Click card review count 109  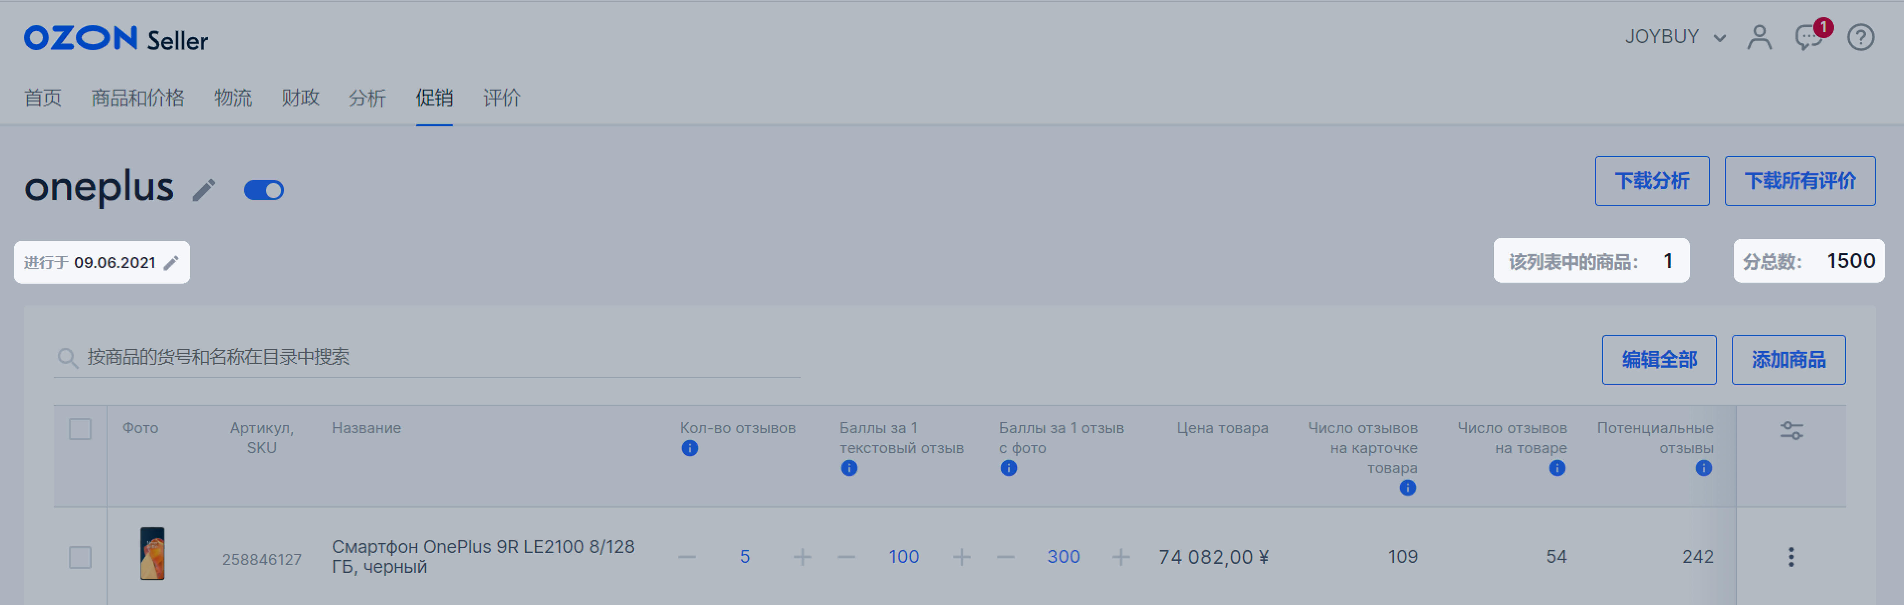pyautogui.click(x=1402, y=557)
